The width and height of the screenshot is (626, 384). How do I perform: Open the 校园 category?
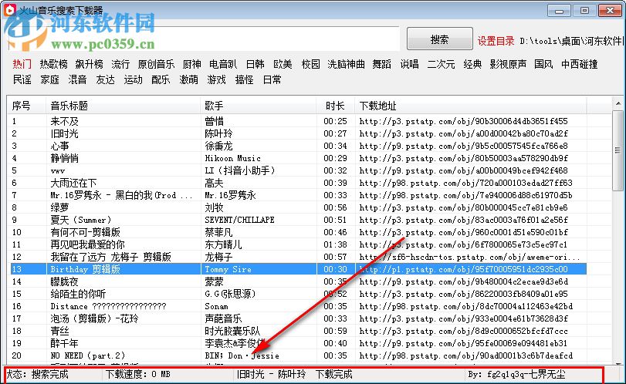(x=311, y=64)
